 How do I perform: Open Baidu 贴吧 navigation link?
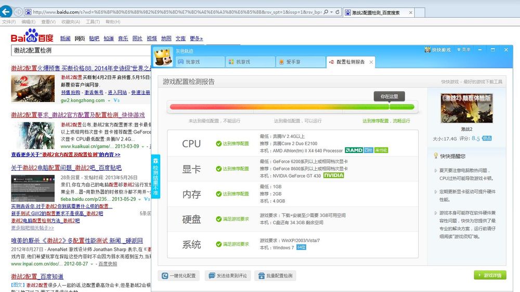click(x=94, y=39)
